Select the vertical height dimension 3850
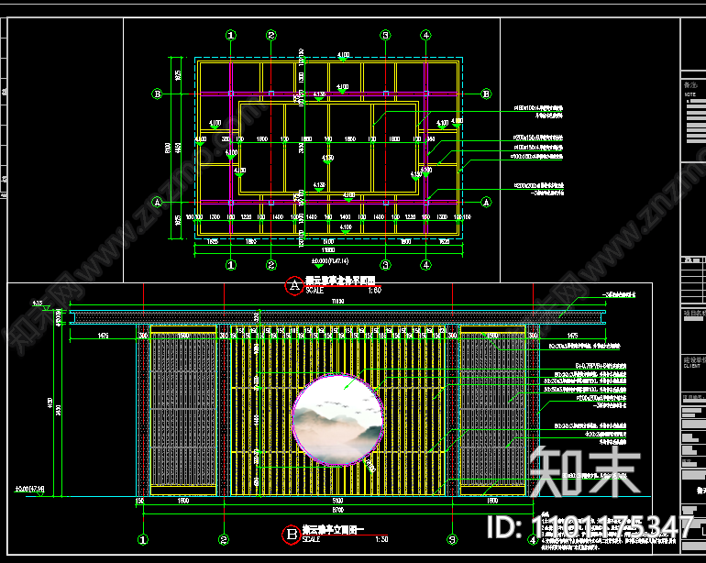Screen dimensions: 706x563 click(59, 410)
